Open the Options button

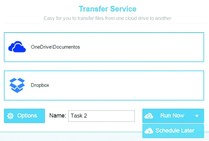click(24, 116)
